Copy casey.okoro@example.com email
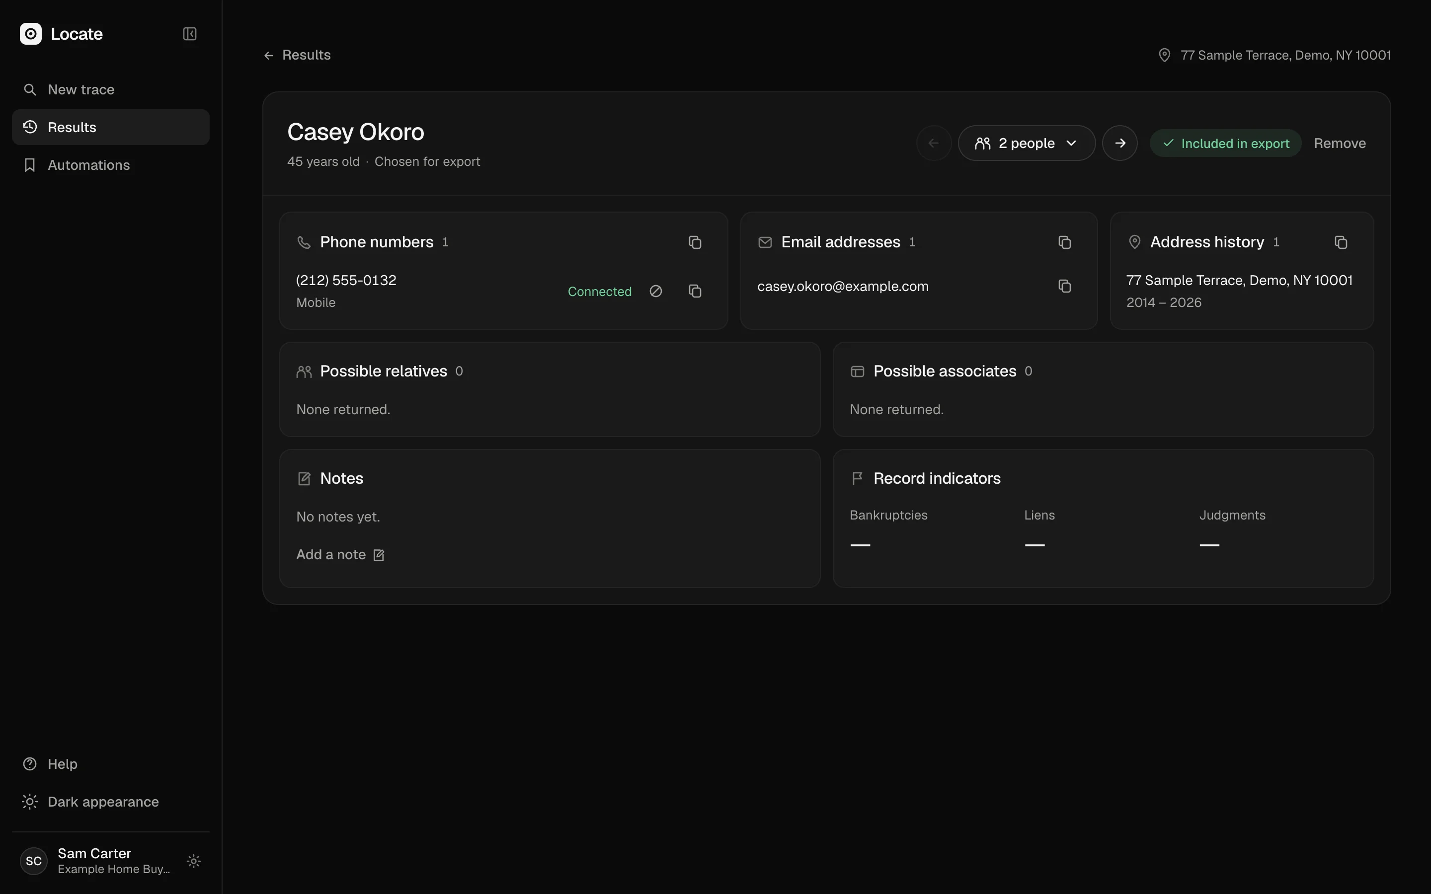The width and height of the screenshot is (1431, 894). pos(1064,286)
